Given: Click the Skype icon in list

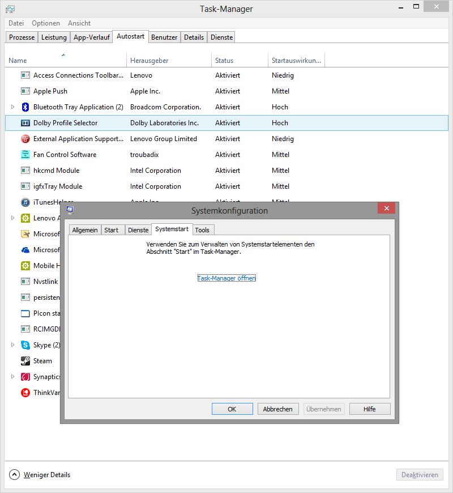Looking at the screenshot, I should (25, 345).
